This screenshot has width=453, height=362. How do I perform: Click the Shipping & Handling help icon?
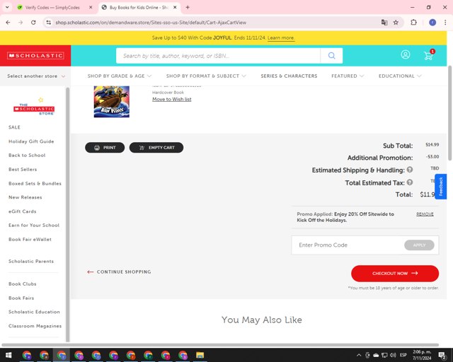410,170
